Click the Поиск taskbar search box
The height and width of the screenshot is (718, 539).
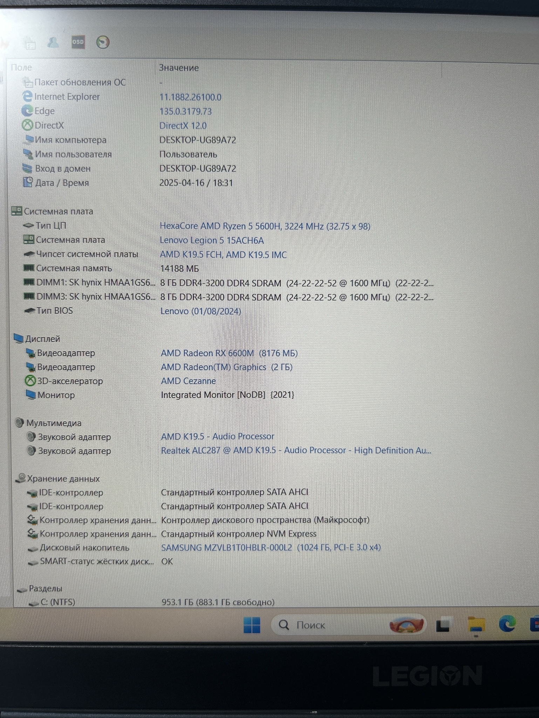349,625
